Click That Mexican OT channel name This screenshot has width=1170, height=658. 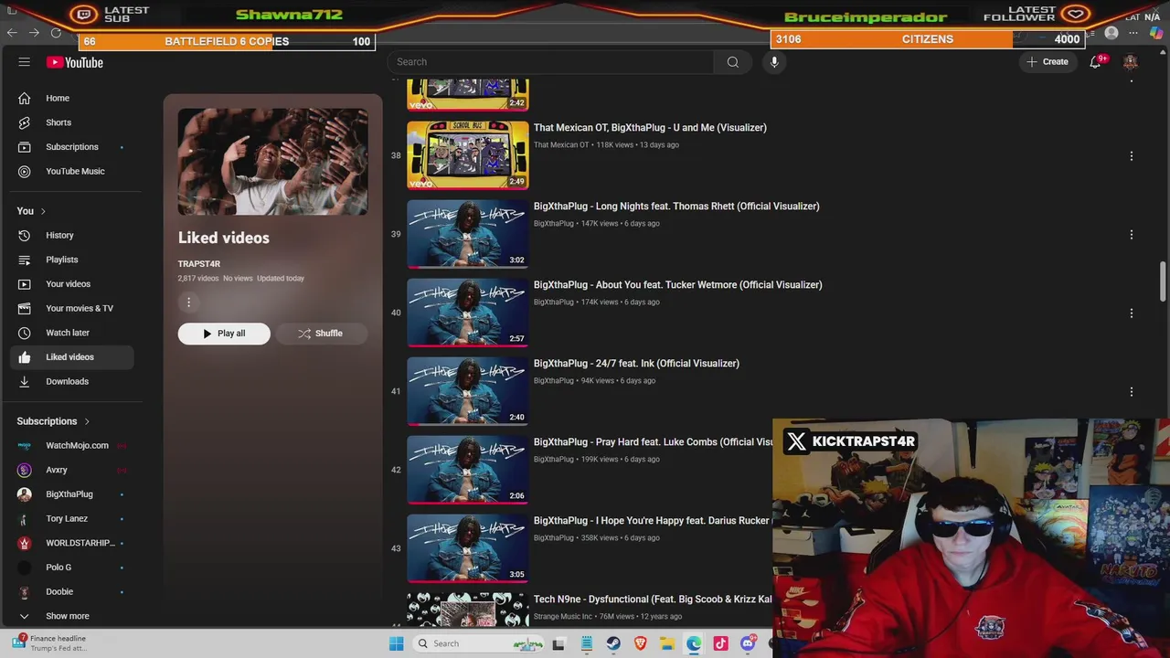(x=561, y=145)
